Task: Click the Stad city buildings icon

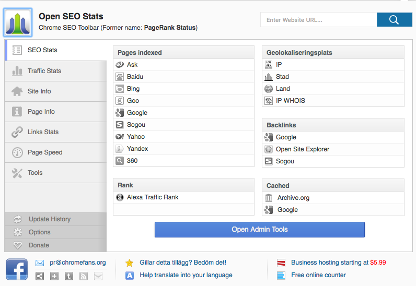Action: coord(269,77)
